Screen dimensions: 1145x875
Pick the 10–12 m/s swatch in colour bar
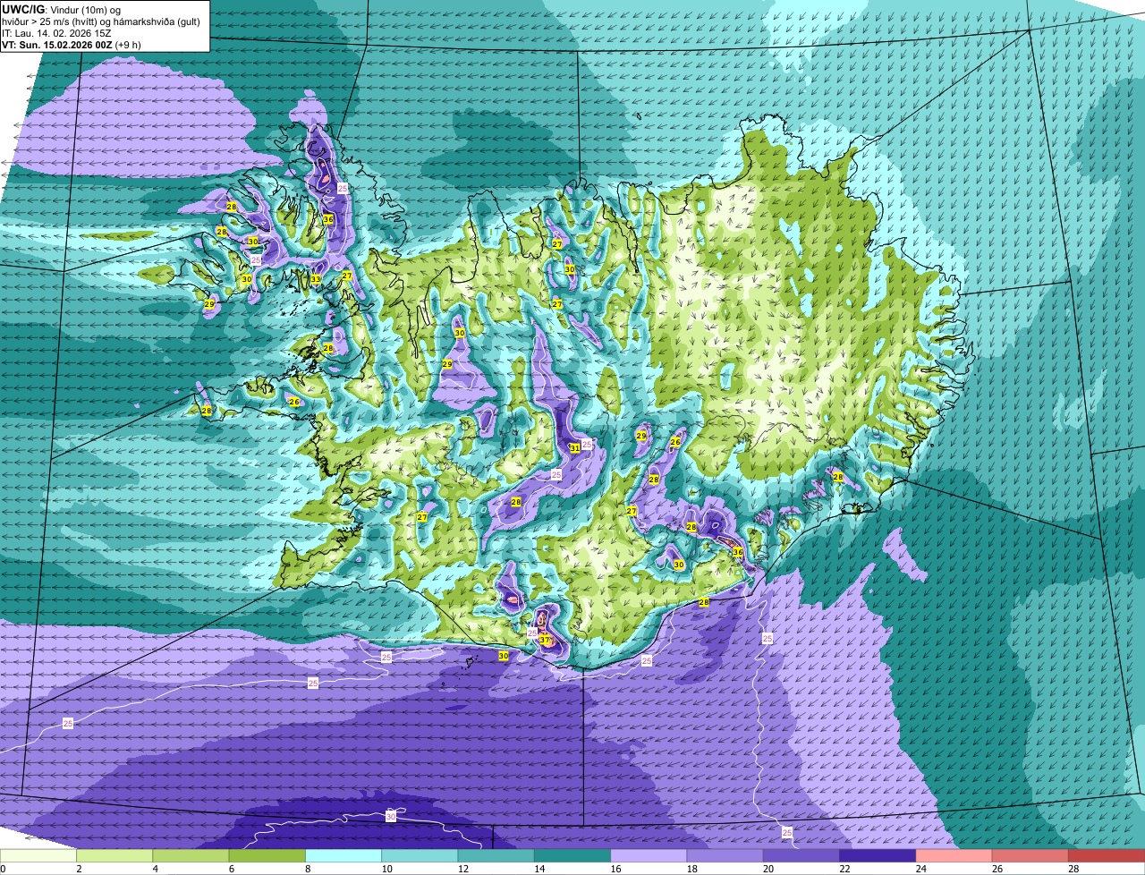[420, 855]
